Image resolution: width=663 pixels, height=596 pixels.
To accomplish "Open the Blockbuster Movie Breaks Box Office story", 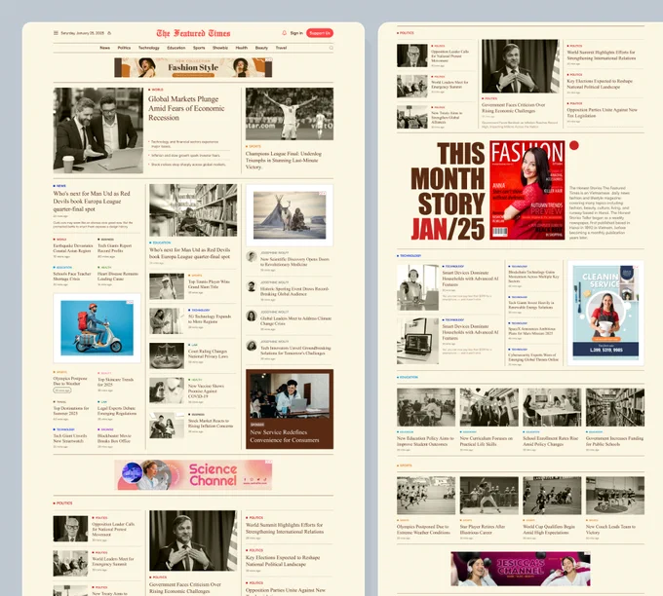I will coord(114,438).
